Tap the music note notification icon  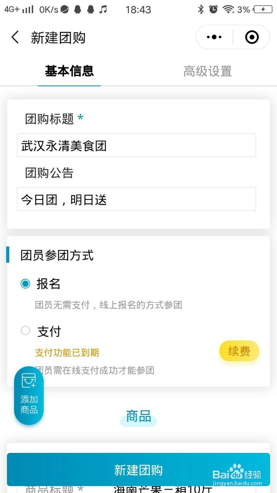coord(103,10)
